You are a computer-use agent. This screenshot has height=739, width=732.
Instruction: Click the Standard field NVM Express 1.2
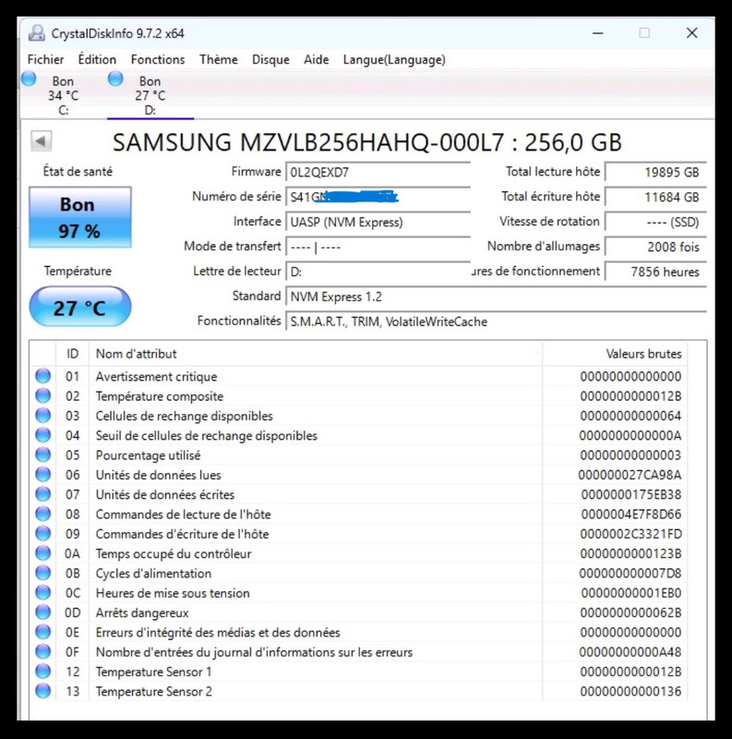pos(496,297)
